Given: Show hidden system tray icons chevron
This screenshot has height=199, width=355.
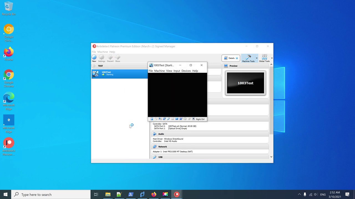Looking at the screenshot, I should [x=299, y=195].
